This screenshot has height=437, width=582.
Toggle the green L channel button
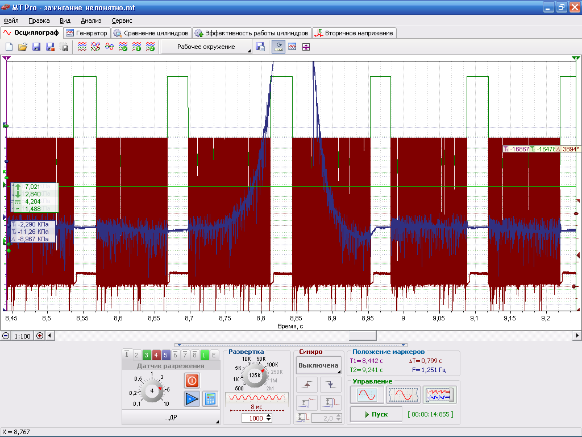pyautogui.click(x=204, y=355)
